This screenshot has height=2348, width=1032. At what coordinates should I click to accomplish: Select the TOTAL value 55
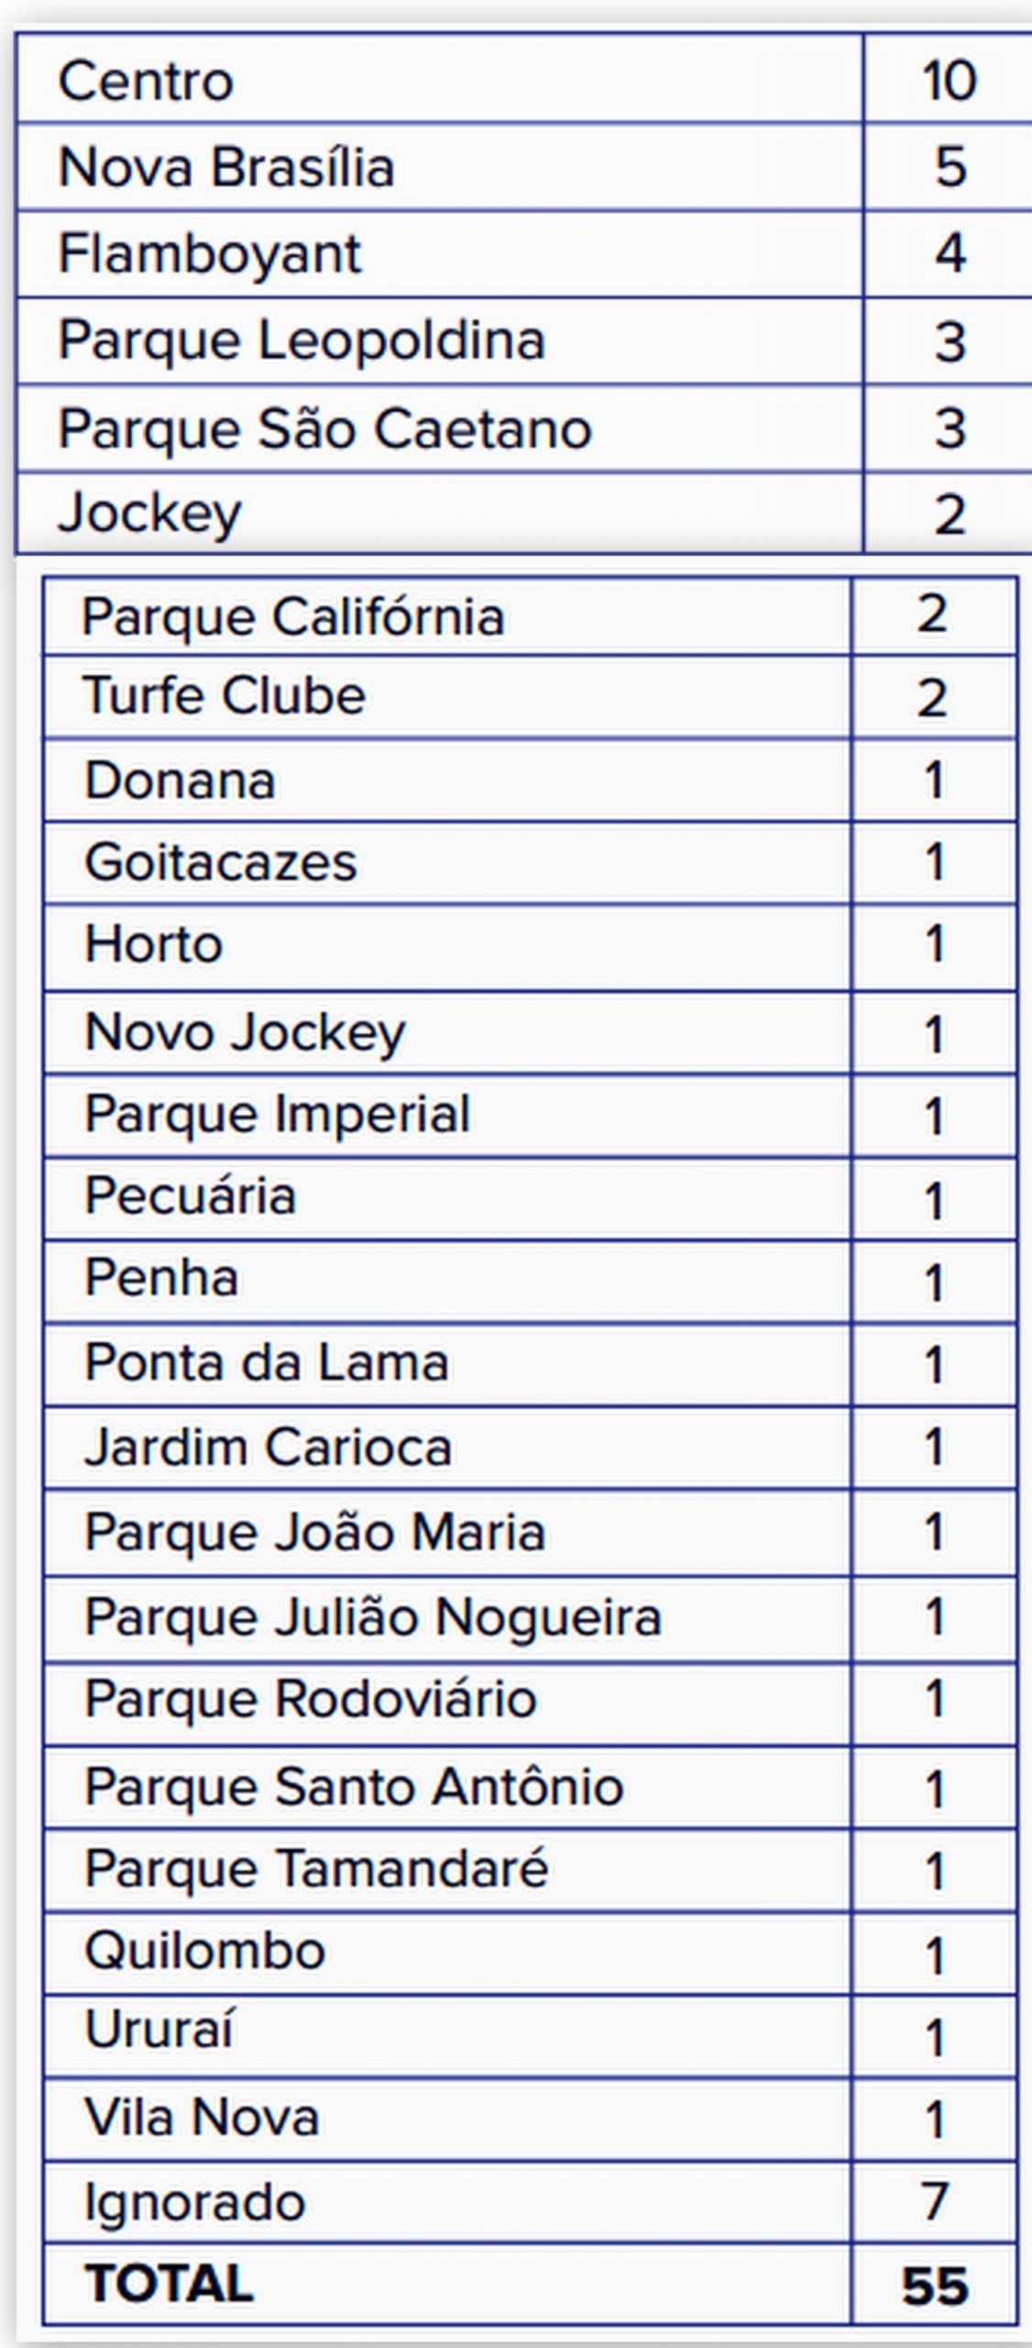[934, 2286]
